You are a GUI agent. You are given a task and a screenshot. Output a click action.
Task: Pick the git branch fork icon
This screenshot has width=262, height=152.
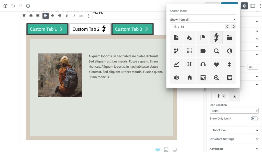(176, 51)
